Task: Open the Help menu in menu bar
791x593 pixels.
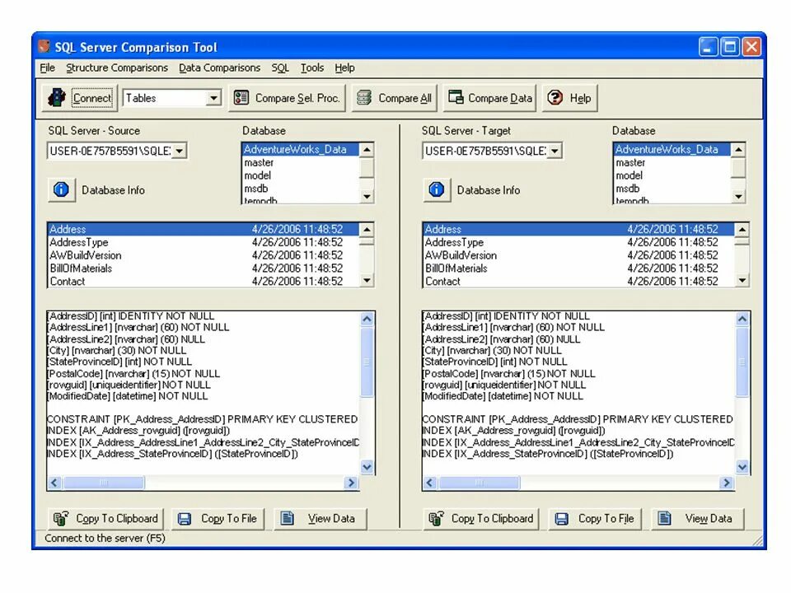Action: tap(344, 68)
